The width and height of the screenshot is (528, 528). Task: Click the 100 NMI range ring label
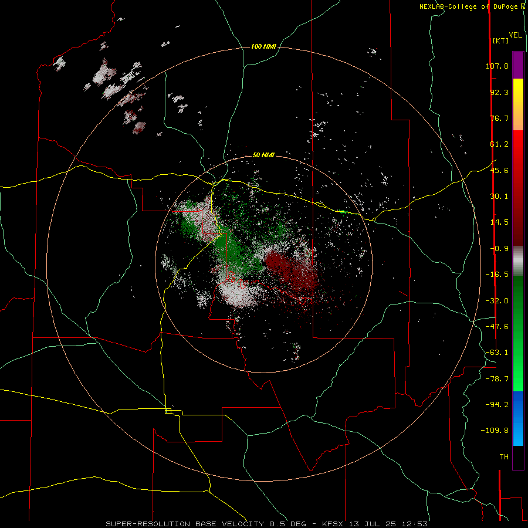pos(263,46)
